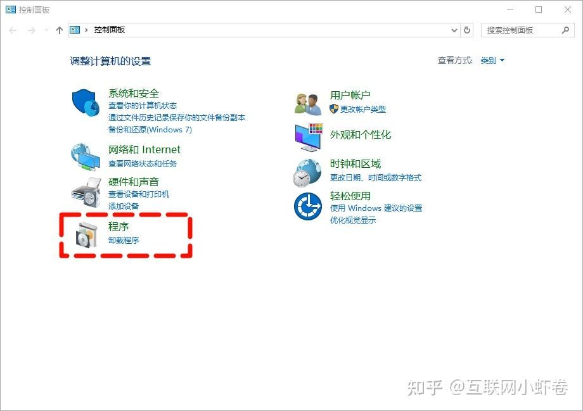583x411 pixels.
Task: Open 备份和还原(Windows 7) link
Action: (x=150, y=129)
